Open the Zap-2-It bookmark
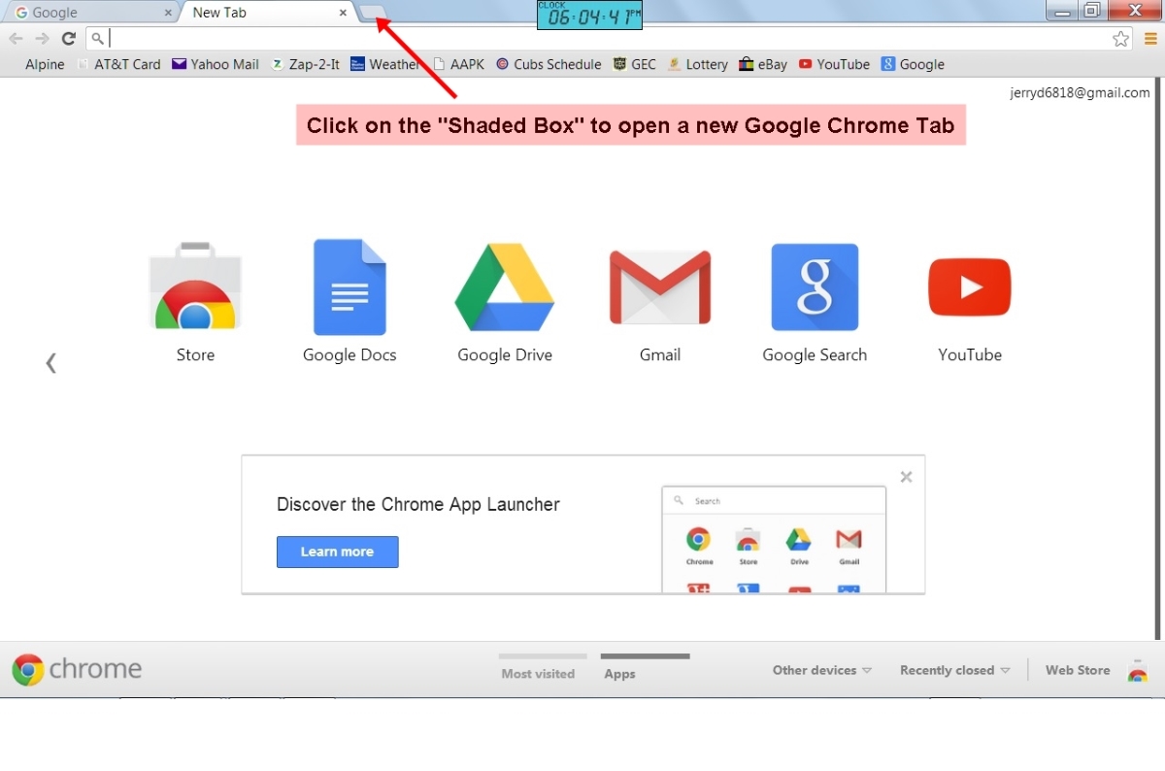The image size is (1165, 771). click(305, 64)
